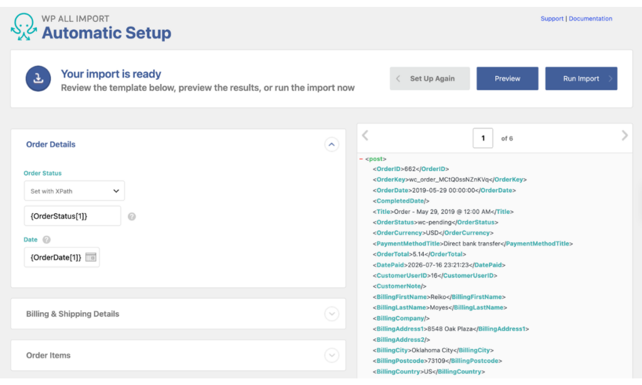Click the Title element in XML
The height and width of the screenshot is (385, 642).
(443, 211)
